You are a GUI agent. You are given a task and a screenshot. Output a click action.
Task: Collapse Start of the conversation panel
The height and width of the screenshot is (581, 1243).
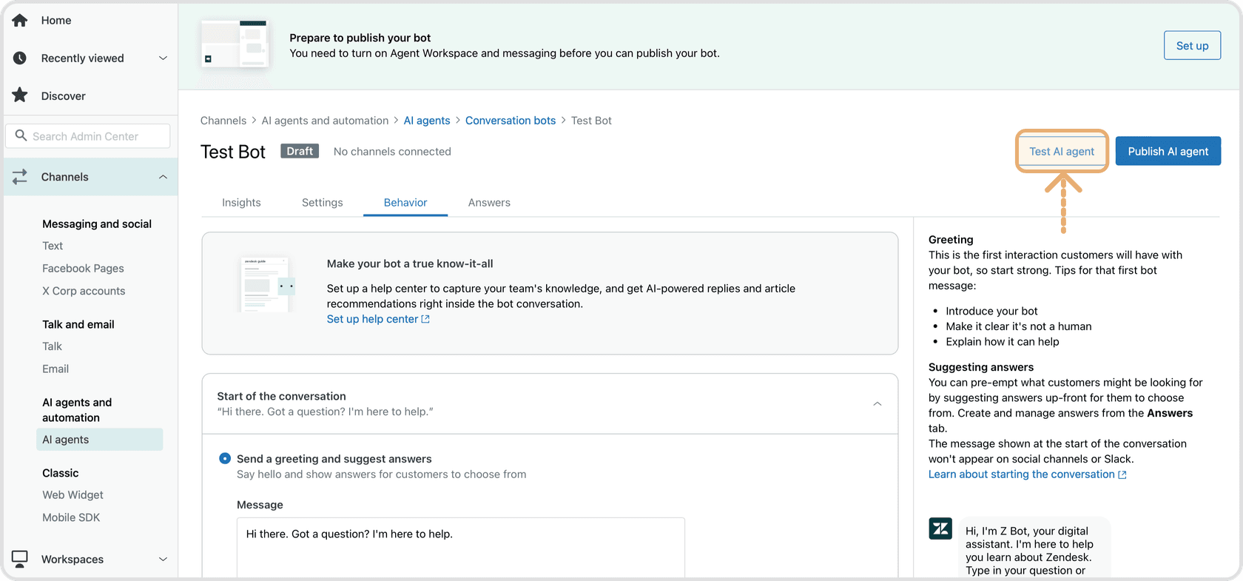(x=877, y=404)
